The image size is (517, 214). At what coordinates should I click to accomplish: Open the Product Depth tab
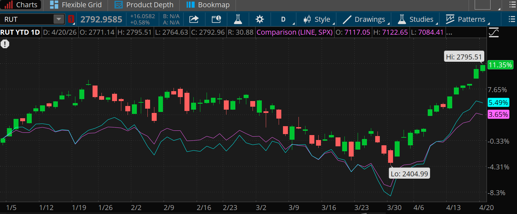144,5
